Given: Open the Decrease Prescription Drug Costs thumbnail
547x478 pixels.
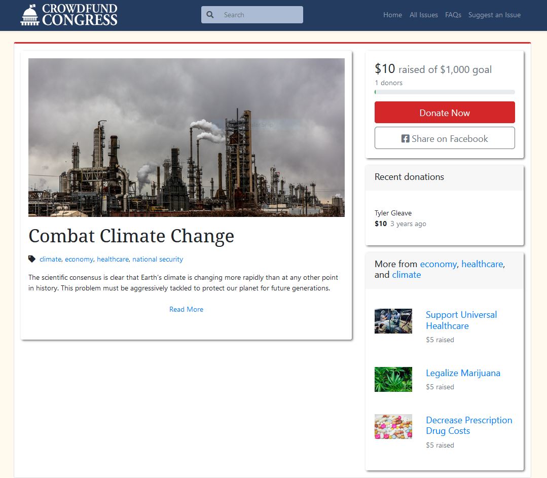Looking at the screenshot, I should click(x=393, y=426).
